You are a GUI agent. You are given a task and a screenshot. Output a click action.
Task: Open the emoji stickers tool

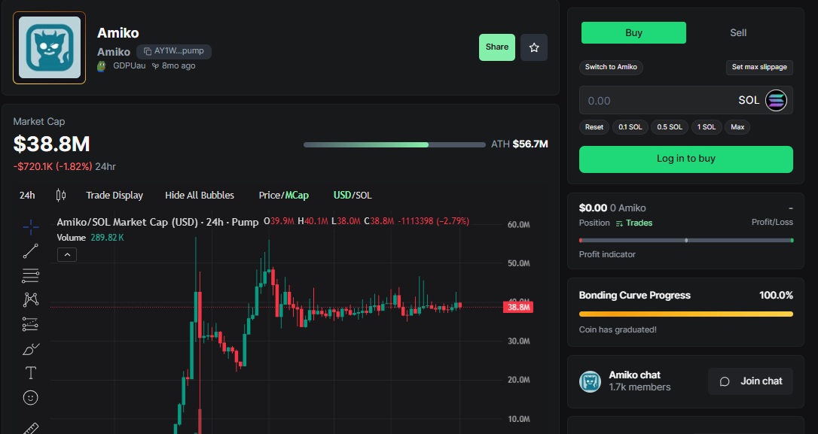(x=30, y=397)
